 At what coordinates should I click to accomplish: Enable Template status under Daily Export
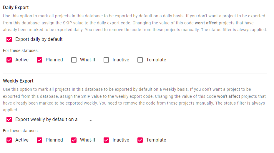pyautogui.click(x=140, y=60)
